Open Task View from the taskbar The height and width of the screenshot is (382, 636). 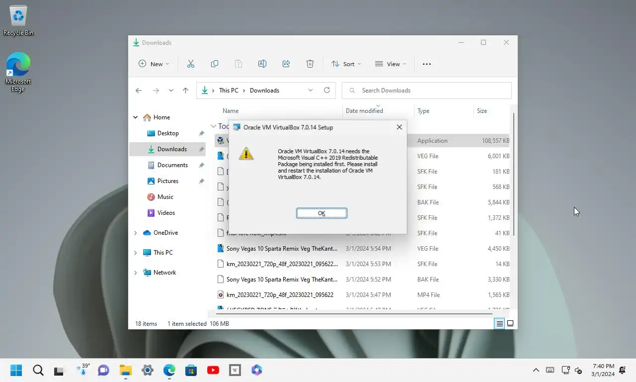(59, 370)
